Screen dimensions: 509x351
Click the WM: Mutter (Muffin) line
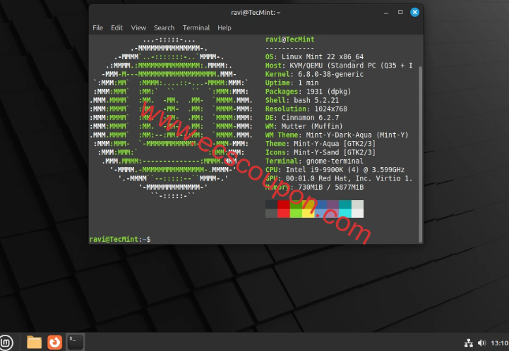click(304, 126)
